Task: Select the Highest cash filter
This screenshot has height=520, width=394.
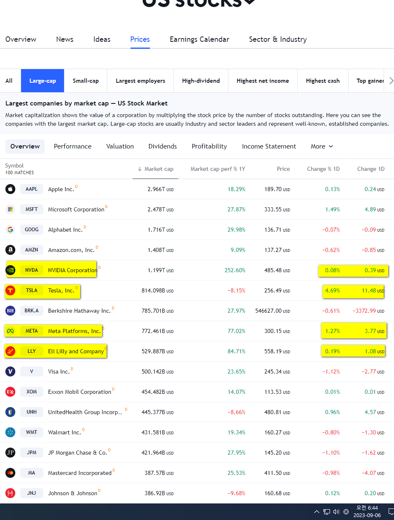Action: [323, 81]
